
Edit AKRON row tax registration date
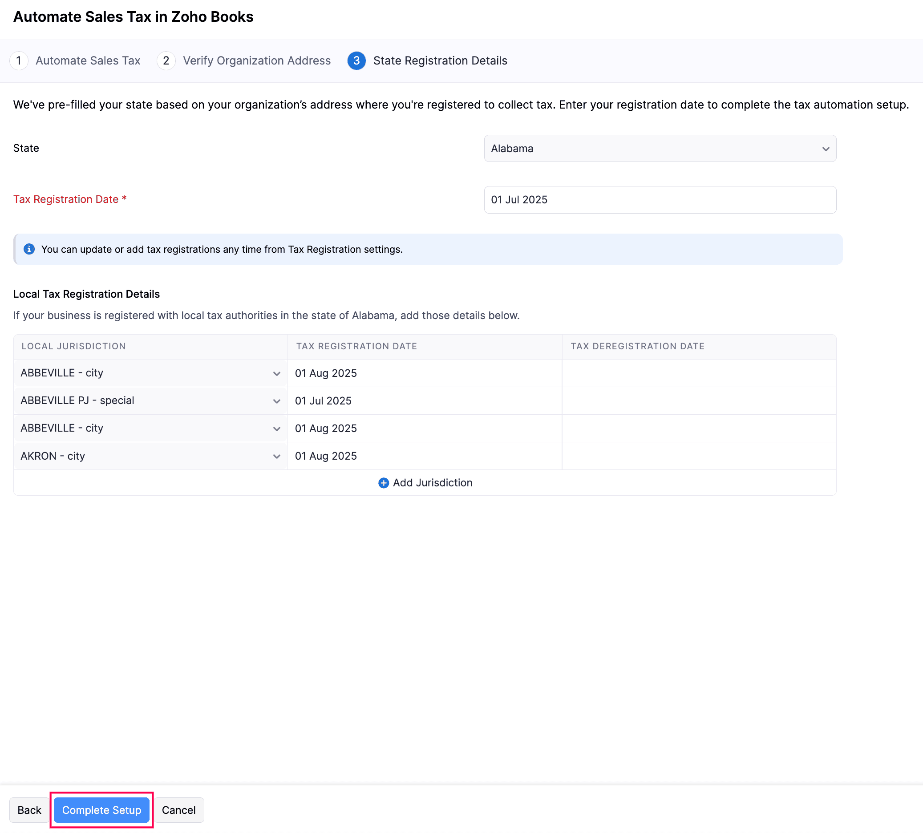click(x=424, y=456)
